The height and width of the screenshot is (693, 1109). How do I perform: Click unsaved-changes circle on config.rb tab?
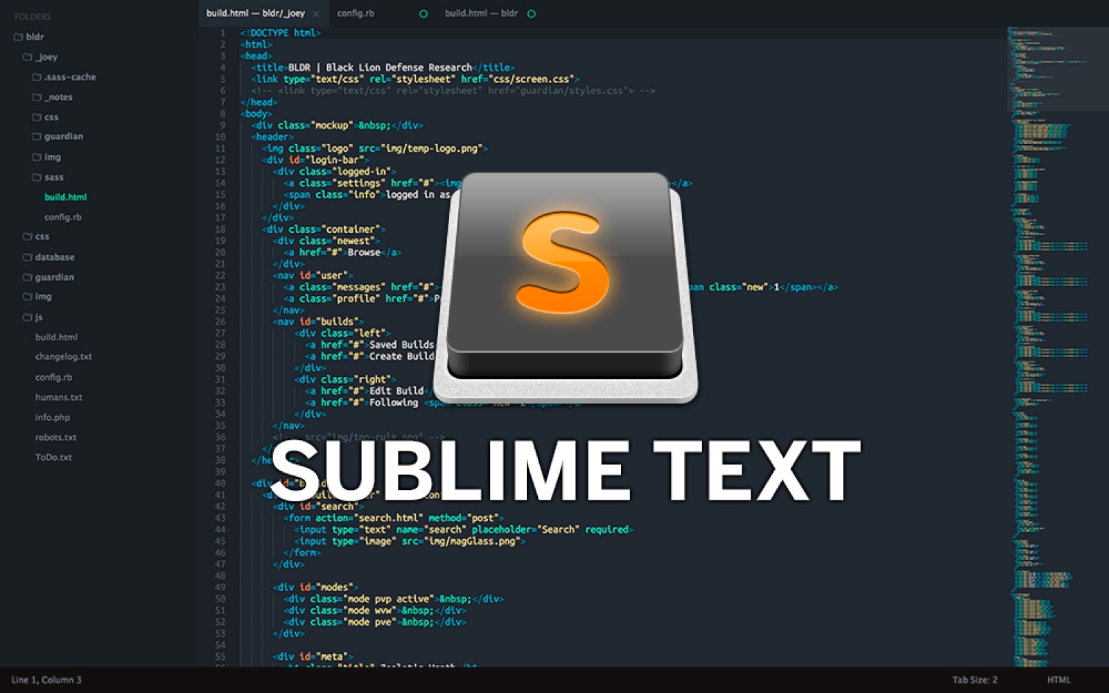[423, 14]
